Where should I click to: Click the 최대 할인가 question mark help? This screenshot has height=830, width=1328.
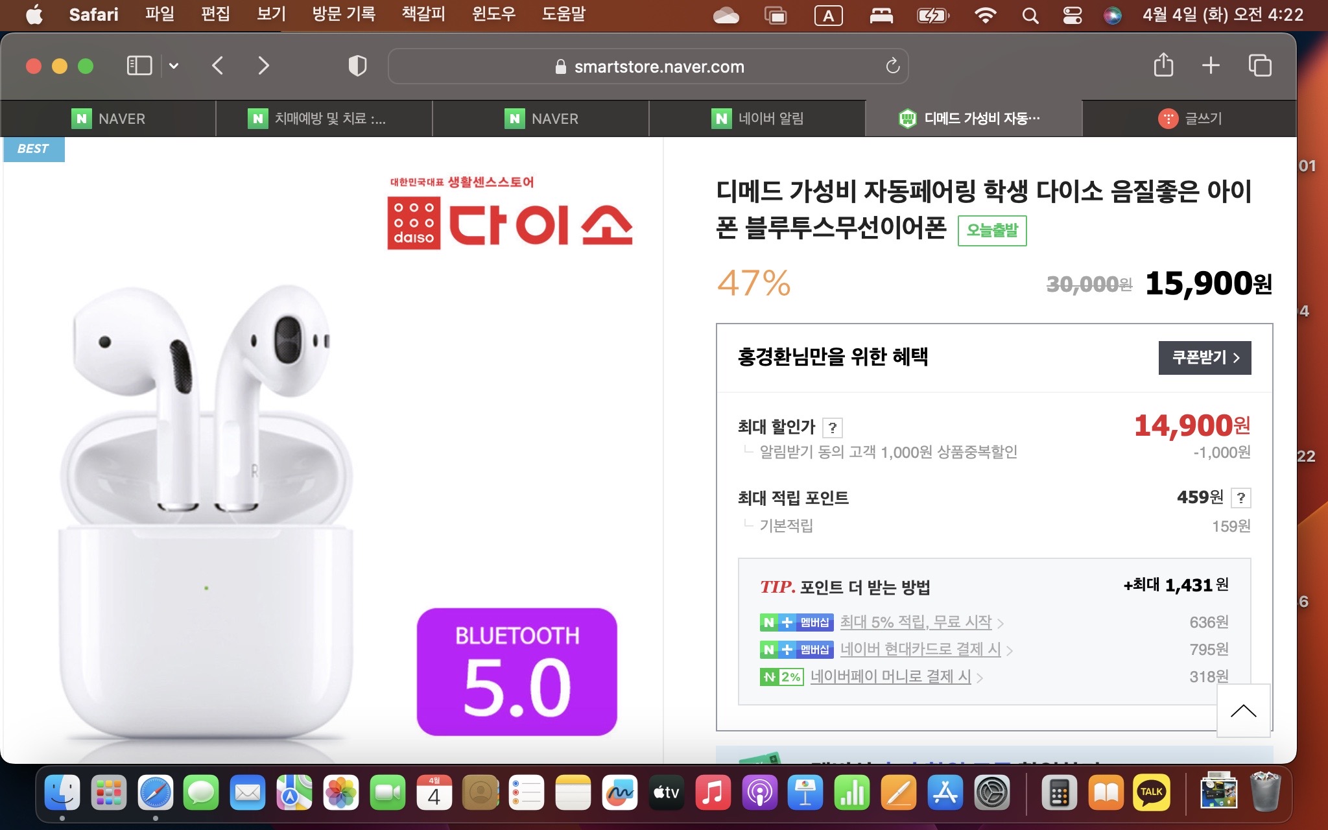point(833,427)
